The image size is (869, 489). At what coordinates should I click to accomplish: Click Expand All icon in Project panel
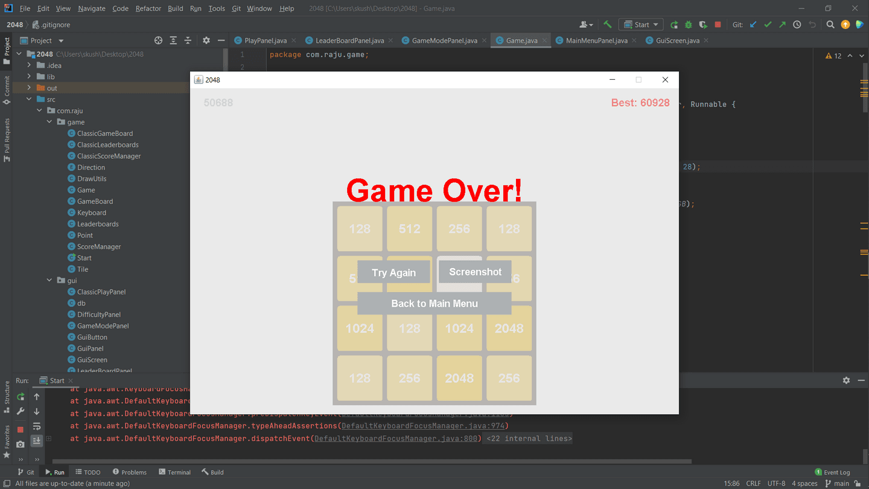tap(173, 40)
